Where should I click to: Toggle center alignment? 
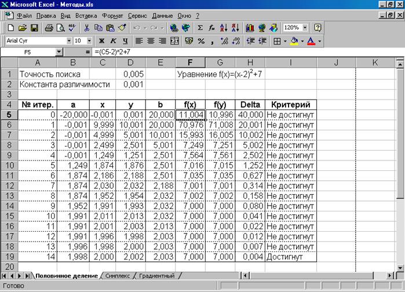pyautogui.click(x=151, y=41)
